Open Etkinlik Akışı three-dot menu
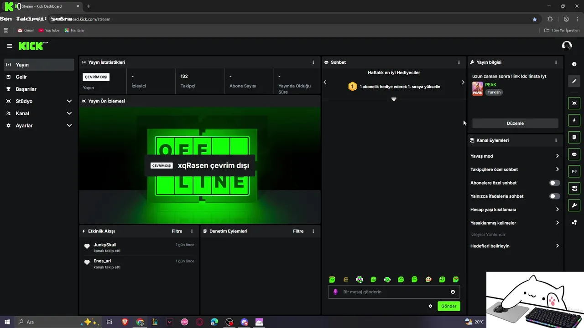Image resolution: width=584 pixels, height=328 pixels. click(192, 231)
